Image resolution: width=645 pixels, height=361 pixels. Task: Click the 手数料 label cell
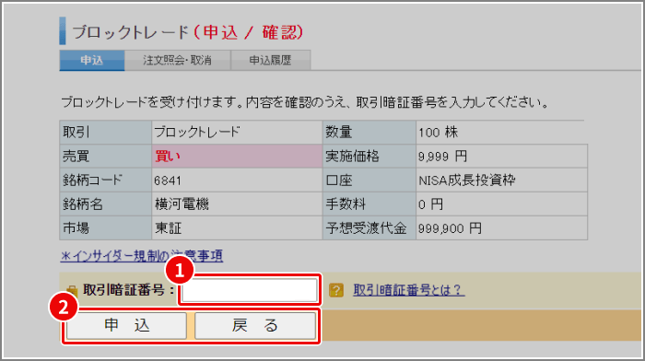pos(369,204)
